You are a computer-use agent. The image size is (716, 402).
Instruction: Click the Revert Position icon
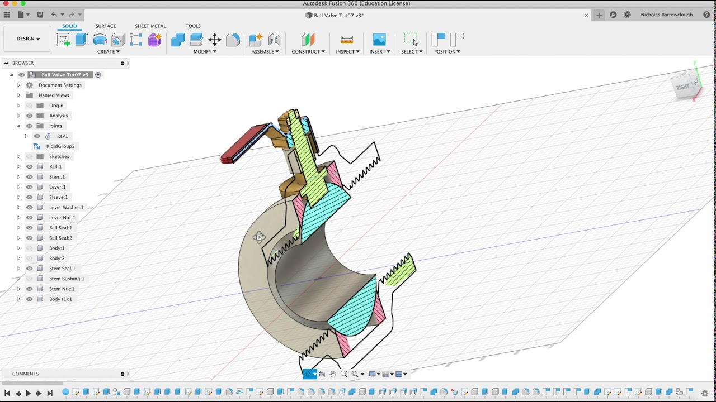[457, 40]
